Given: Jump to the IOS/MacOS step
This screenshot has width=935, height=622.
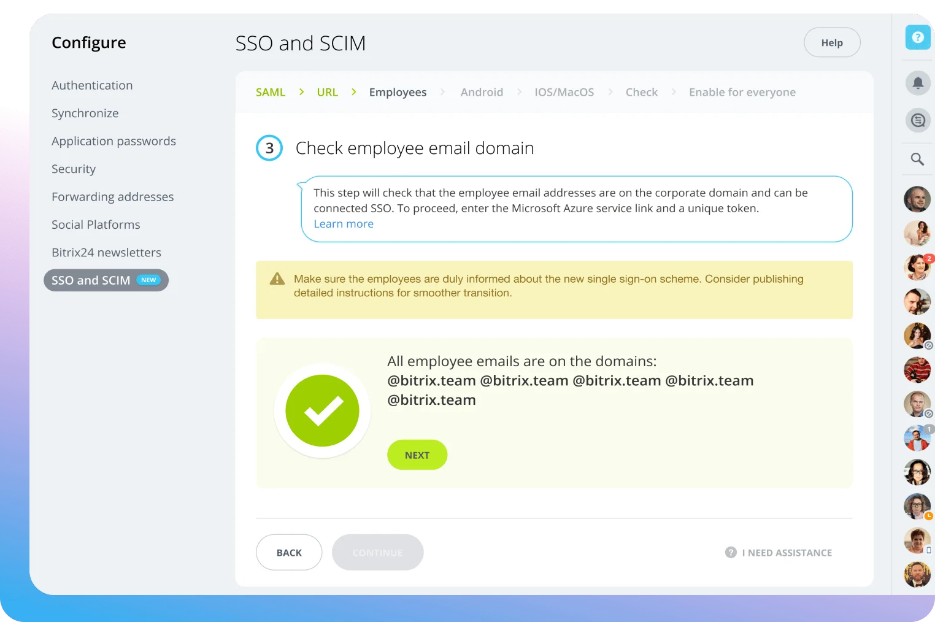Looking at the screenshot, I should point(564,92).
